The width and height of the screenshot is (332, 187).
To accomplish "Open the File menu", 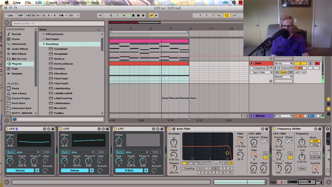I will pyautogui.click(x=28, y=3).
